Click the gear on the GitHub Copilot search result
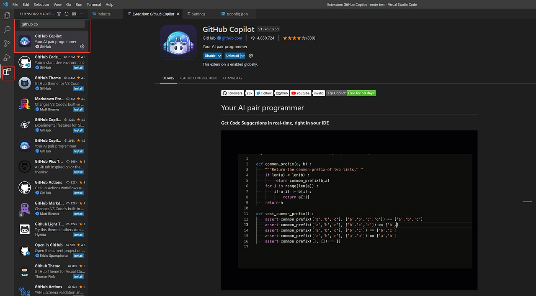The width and height of the screenshot is (536, 296). pos(82,46)
